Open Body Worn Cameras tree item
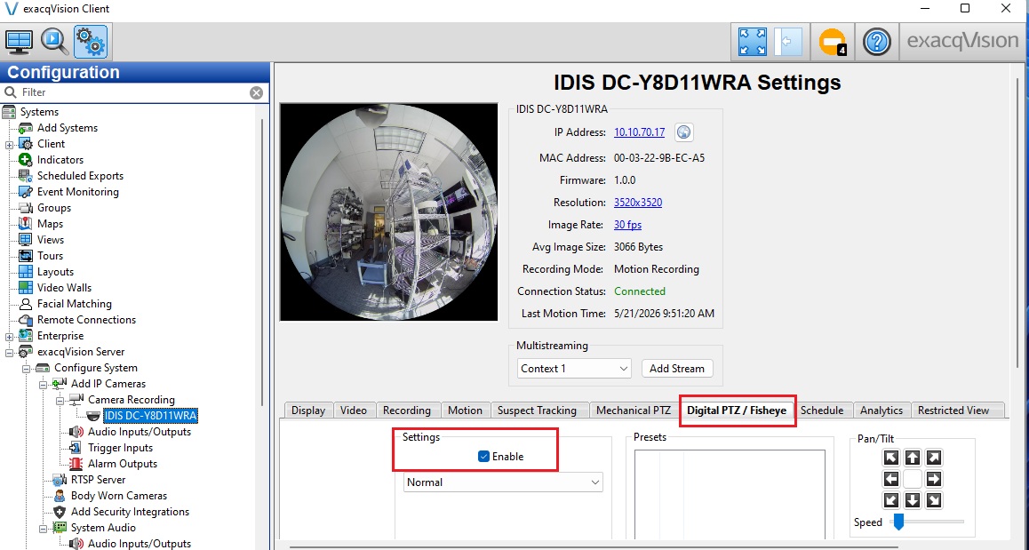1029x550 pixels. click(119, 496)
